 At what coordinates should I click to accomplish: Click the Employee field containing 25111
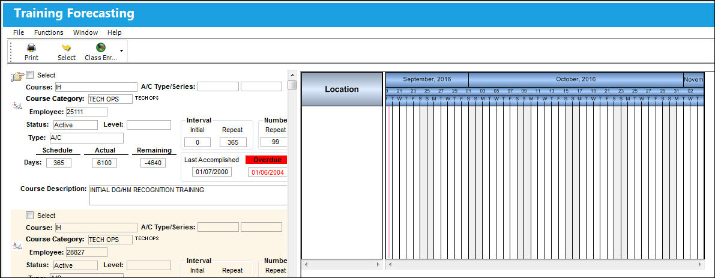click(x=86, y=112)
